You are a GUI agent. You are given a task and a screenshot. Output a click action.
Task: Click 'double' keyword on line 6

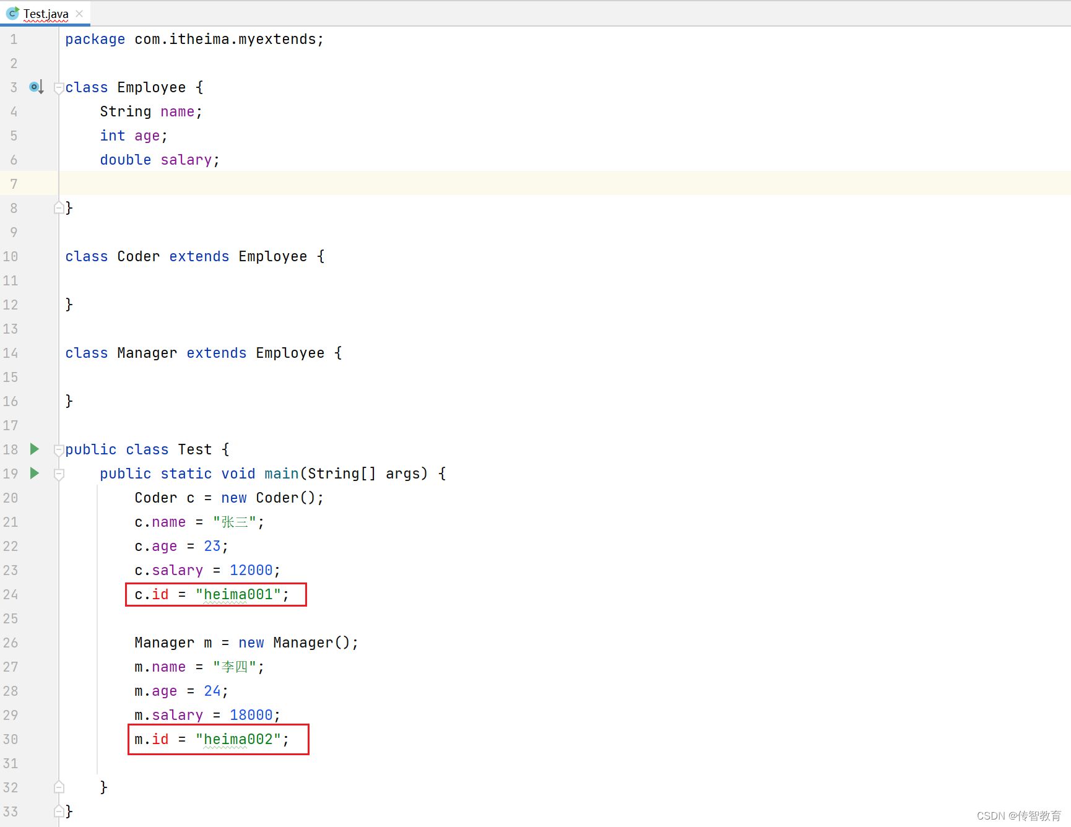126,160
